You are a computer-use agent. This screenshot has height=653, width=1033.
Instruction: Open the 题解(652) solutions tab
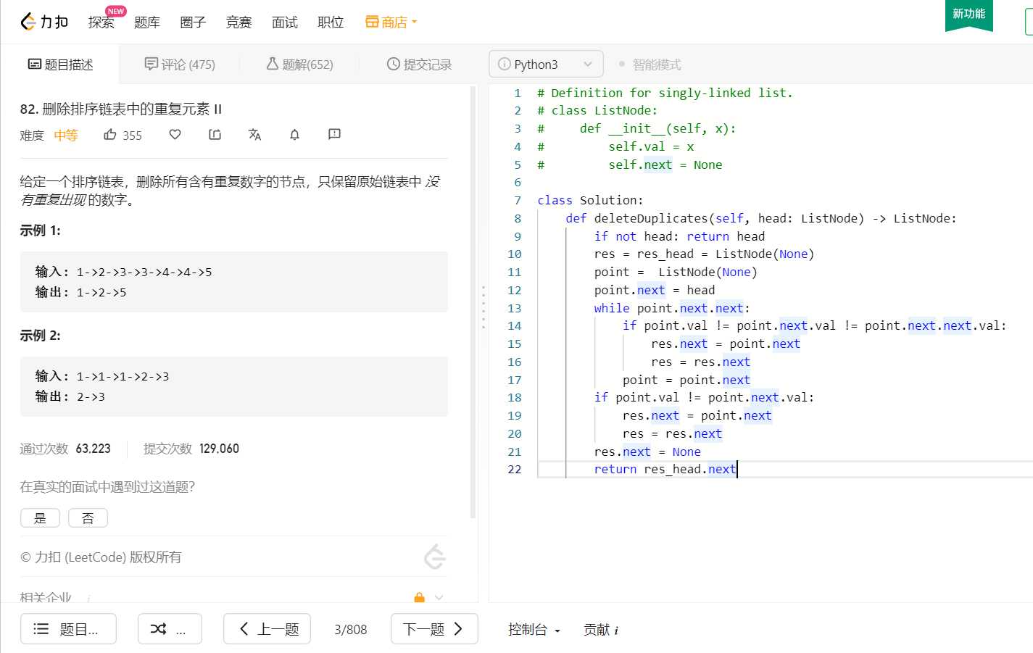click(x=299, y=65)
